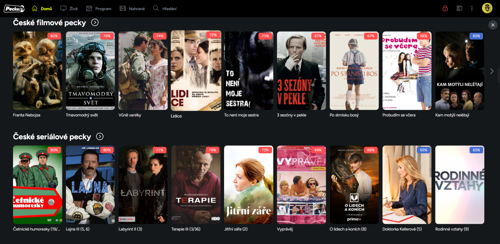Click the Lidice title text
Image resolution: width=500 pixels, height=244 pixels.
[176, 116]
